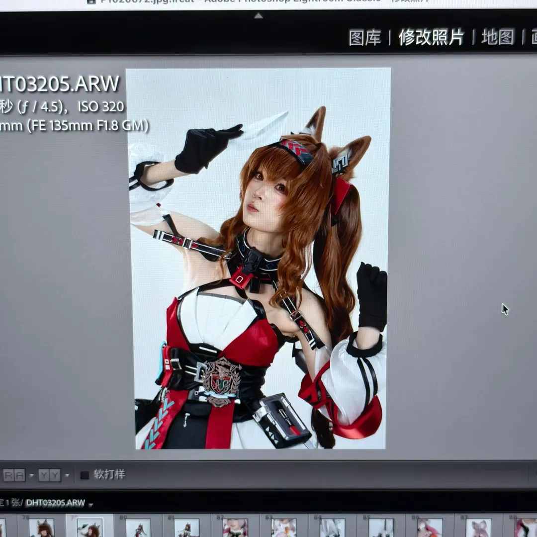Enable the 软打样 soft proofing checkbox
Image resolution: width=537 pixels, height=537 pixels.
pyautogui.click(x=85, y=475)
